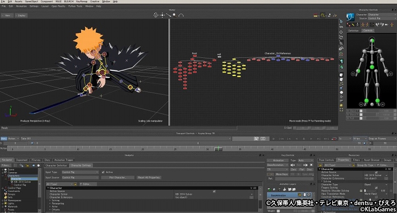
Task: Click the orbit camera icon in viewer
Action: (x=156, y=15)
